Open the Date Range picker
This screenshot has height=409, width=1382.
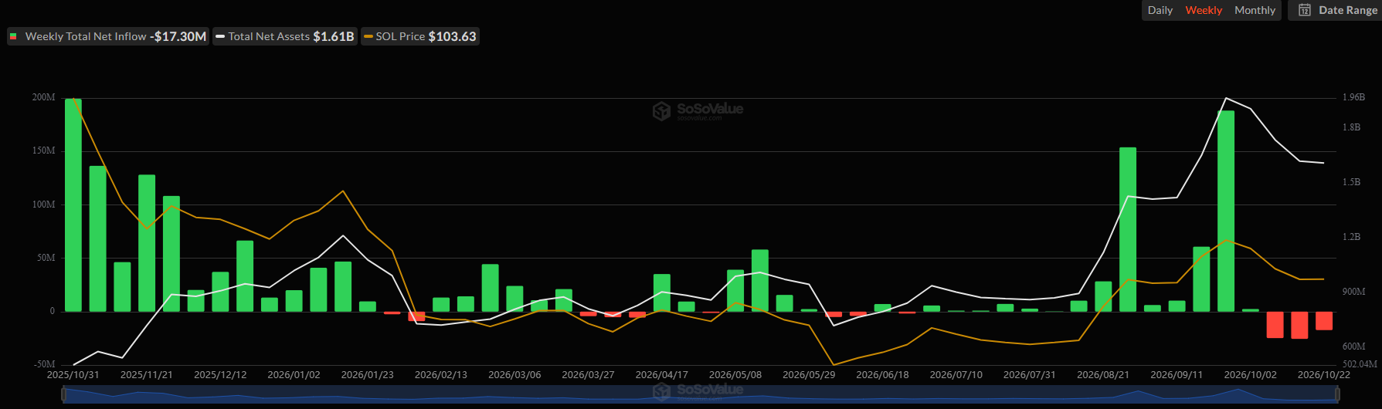1336,10
